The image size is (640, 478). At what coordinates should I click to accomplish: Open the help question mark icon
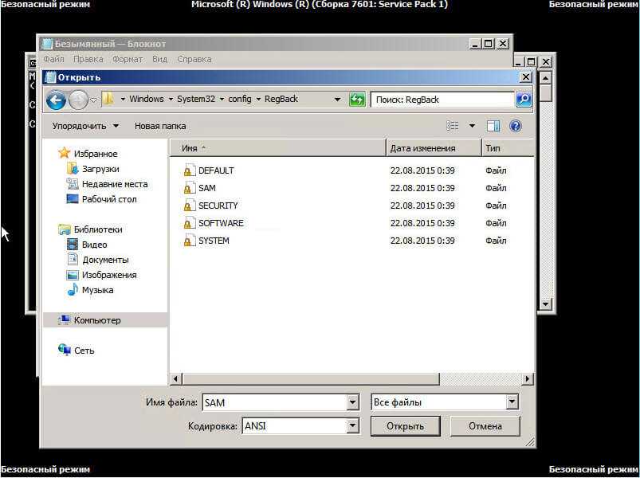coord(516,126)
